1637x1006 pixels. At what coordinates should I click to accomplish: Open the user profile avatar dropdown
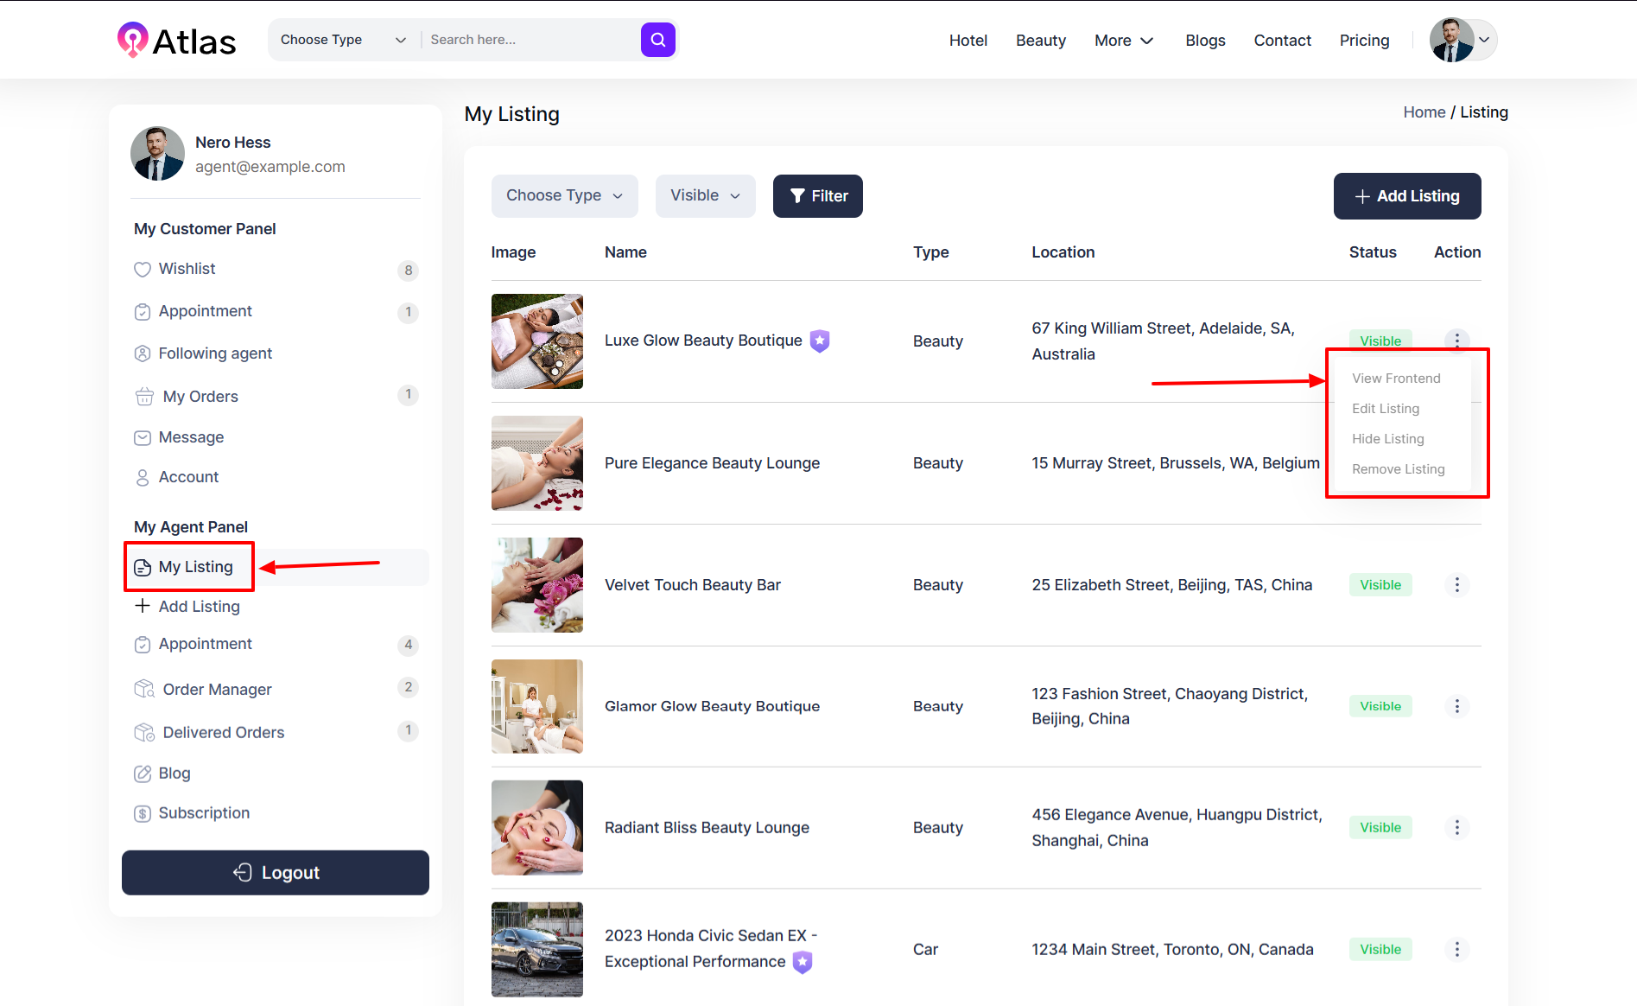[x=1462, y=40]
